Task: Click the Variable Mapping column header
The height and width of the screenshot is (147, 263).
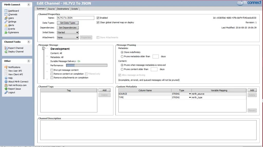Action: click(219, 90)
